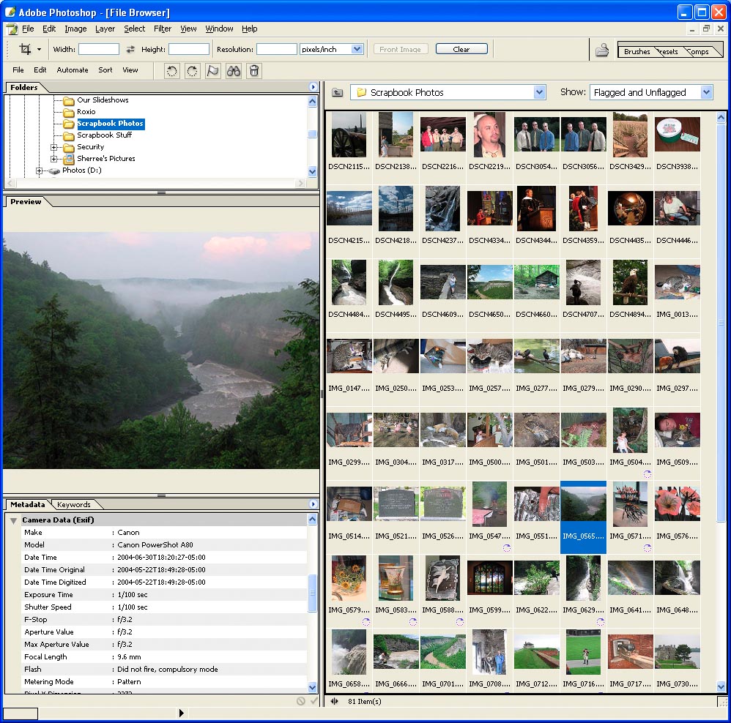Click the flag file icon
Viewport: 731px width, 723px height.
tap(212, 70)
